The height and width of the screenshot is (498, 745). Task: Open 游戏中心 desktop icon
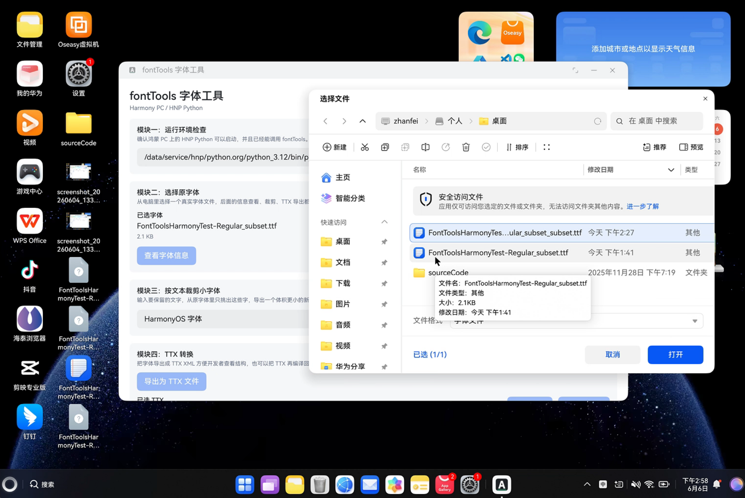coord(30,177)
